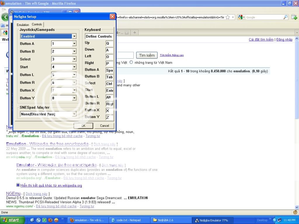Screen dimensions: 299x224
Task: Follow the Đăng nhập link
Action: [284, 39]
